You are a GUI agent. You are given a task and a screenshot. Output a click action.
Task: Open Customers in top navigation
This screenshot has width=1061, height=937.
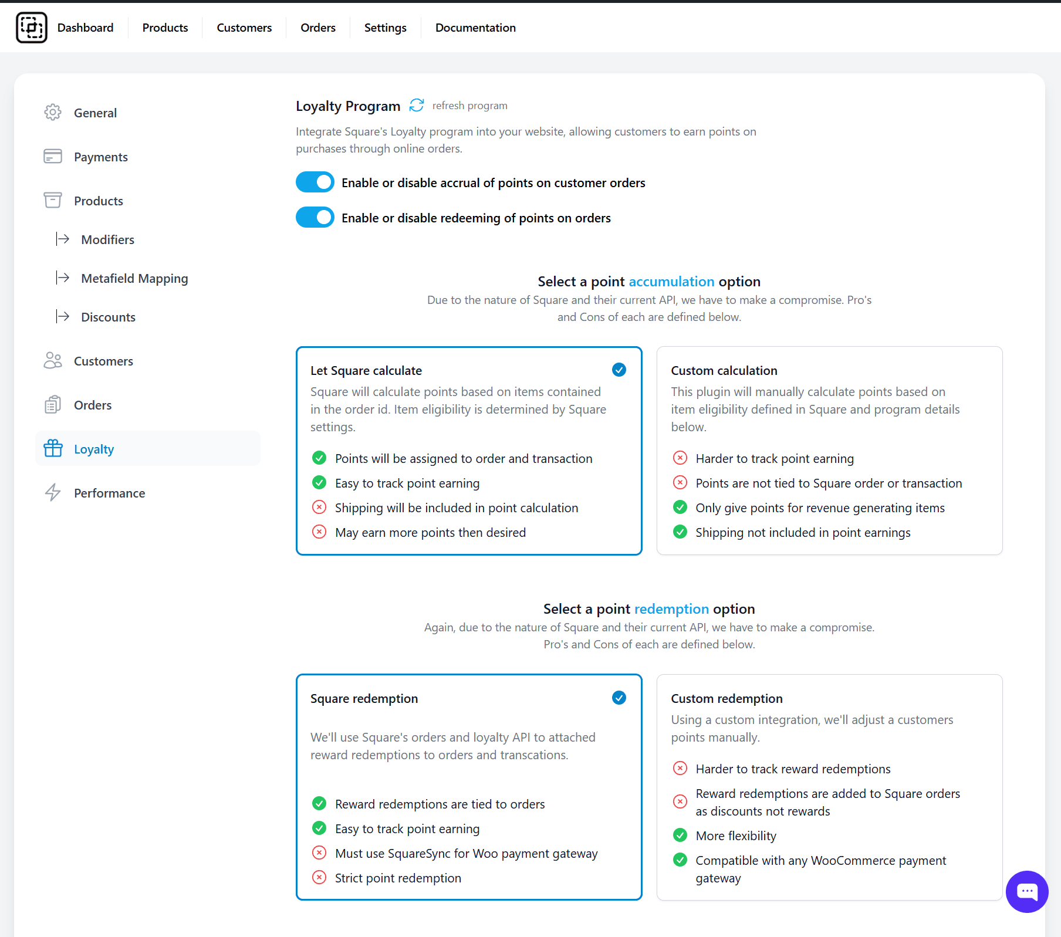pyautogui.click(x=244, y=28)
